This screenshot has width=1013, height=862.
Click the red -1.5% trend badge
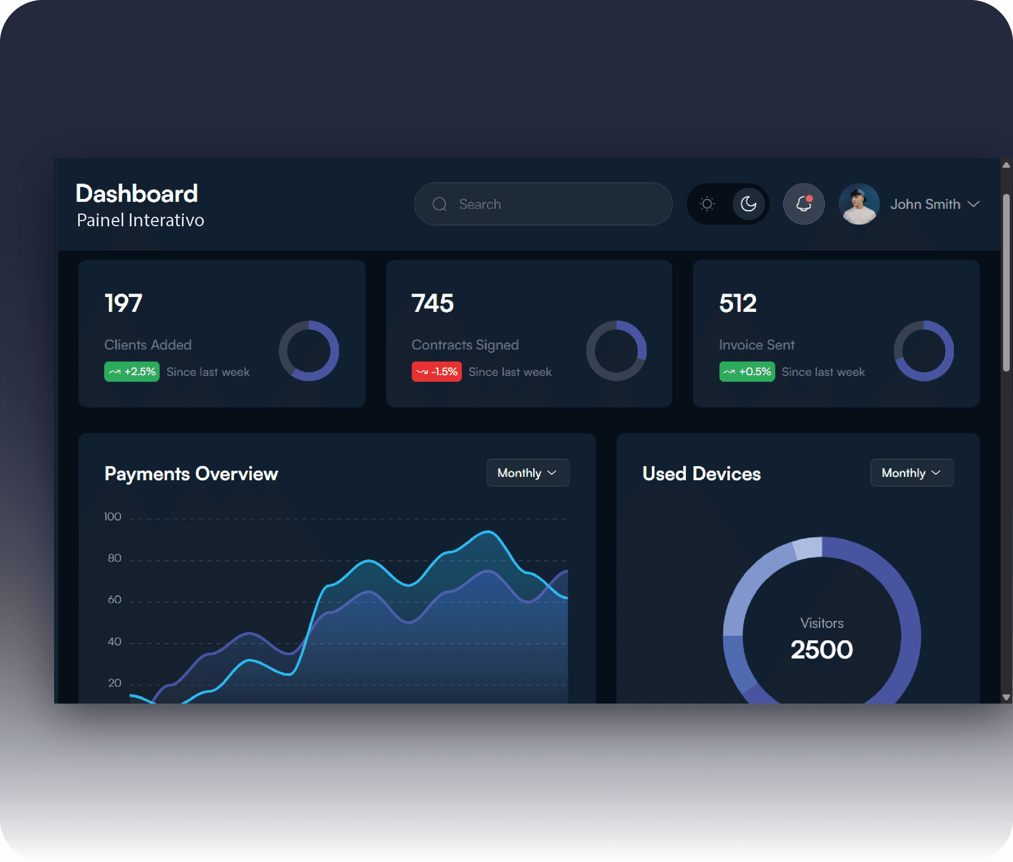click(436, 372)
